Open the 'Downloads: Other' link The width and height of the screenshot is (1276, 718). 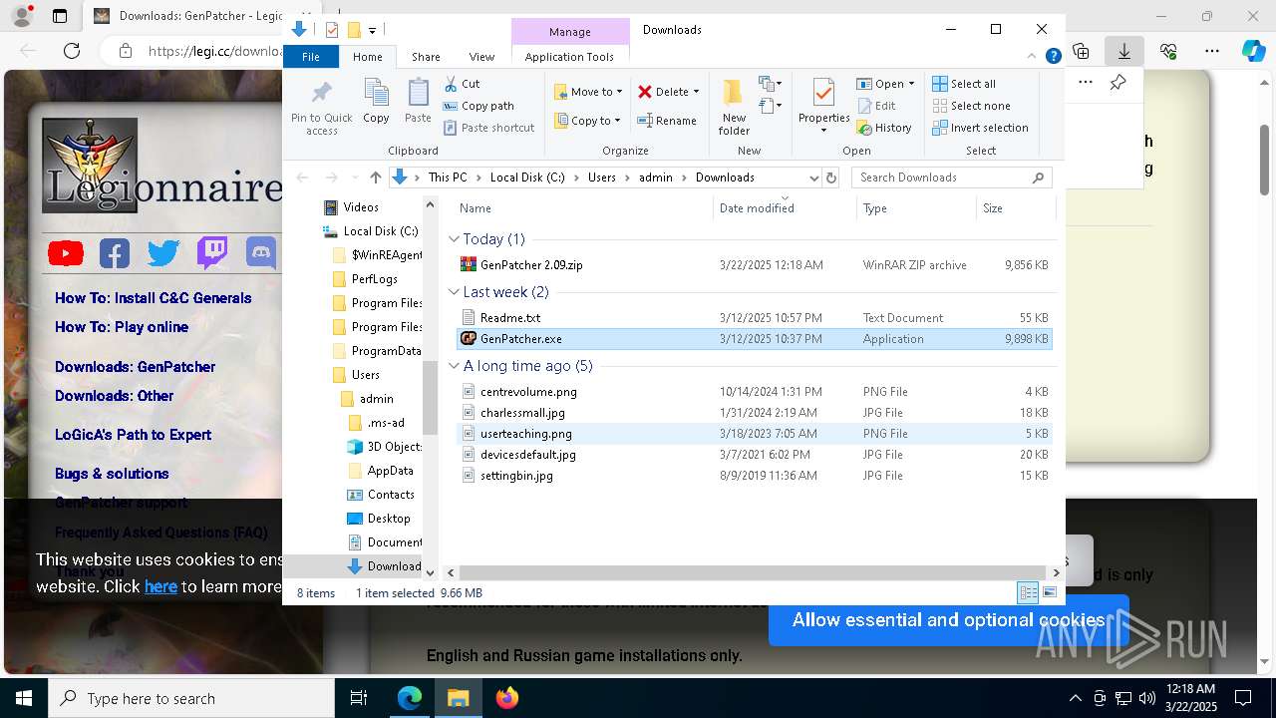114,396
